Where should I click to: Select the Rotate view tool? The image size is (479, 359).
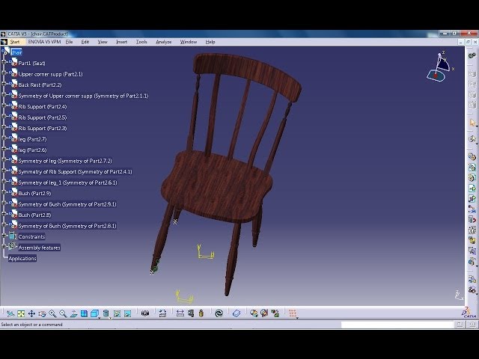(42, 313)
